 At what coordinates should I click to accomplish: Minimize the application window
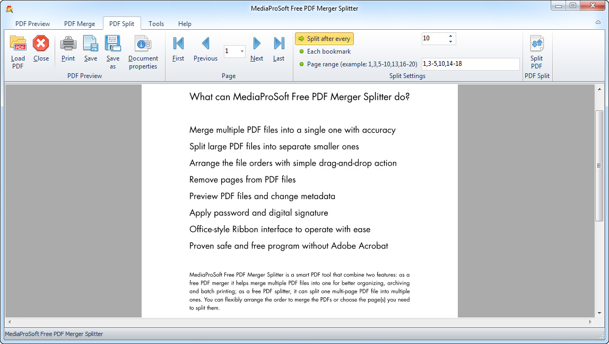coord(559,6)
